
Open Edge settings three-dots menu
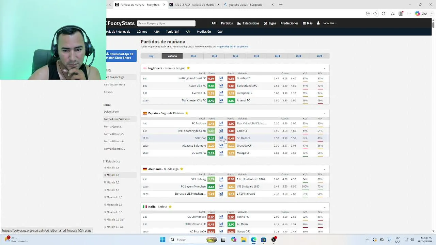(x=409, y=14)
